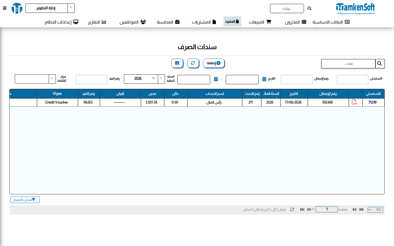Open إعدادات النظام menu

[62, 22]
